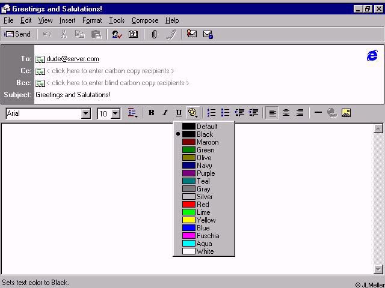The image size is (385, 288).
Task: Click the Digitally Sign message icon
Action: pyautogui.click(x=191, y=34)
